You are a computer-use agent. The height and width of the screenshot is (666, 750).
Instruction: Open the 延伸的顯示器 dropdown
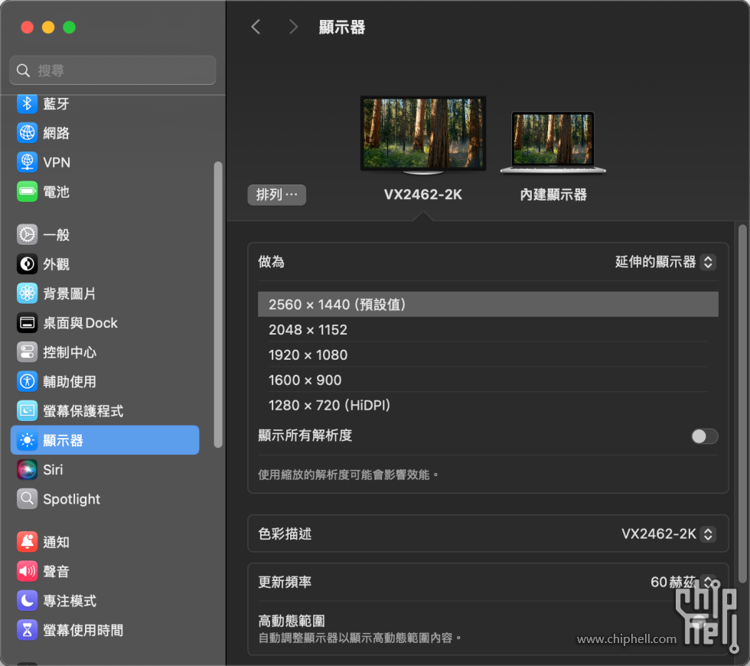(665, 262)
